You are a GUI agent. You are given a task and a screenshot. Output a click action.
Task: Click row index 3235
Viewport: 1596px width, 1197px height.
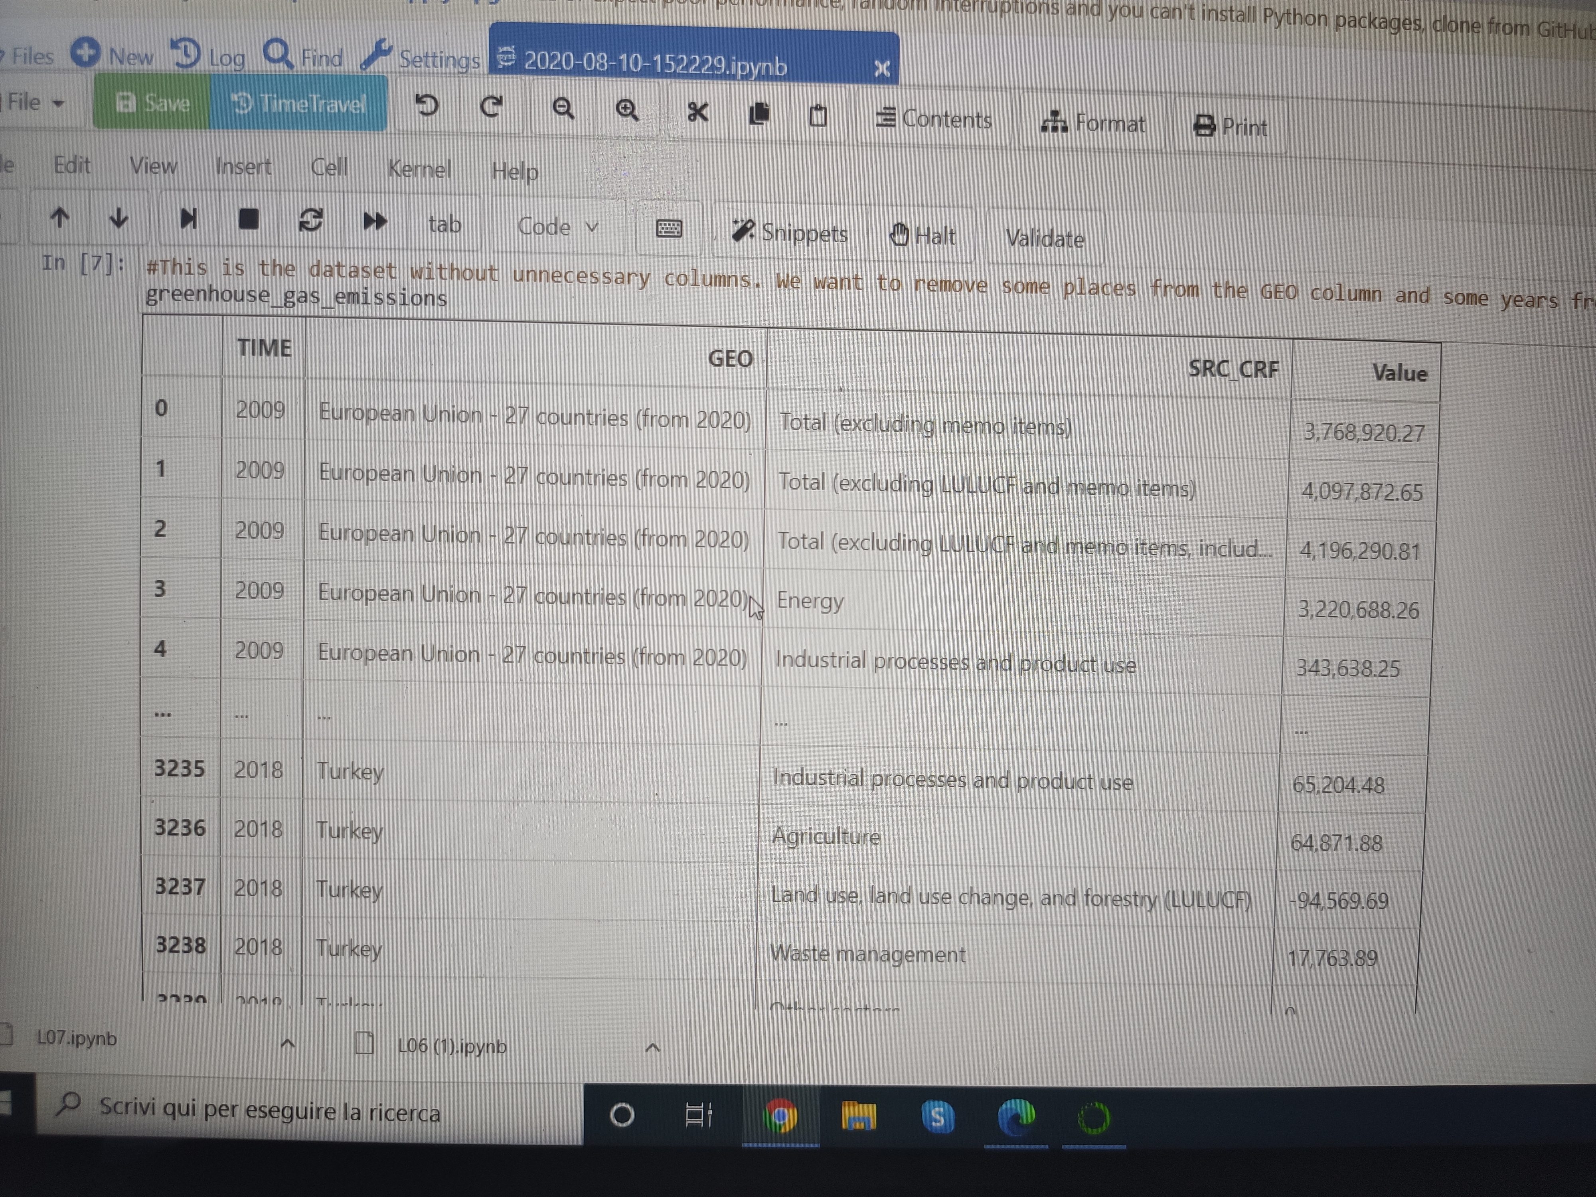pos(180,768)
